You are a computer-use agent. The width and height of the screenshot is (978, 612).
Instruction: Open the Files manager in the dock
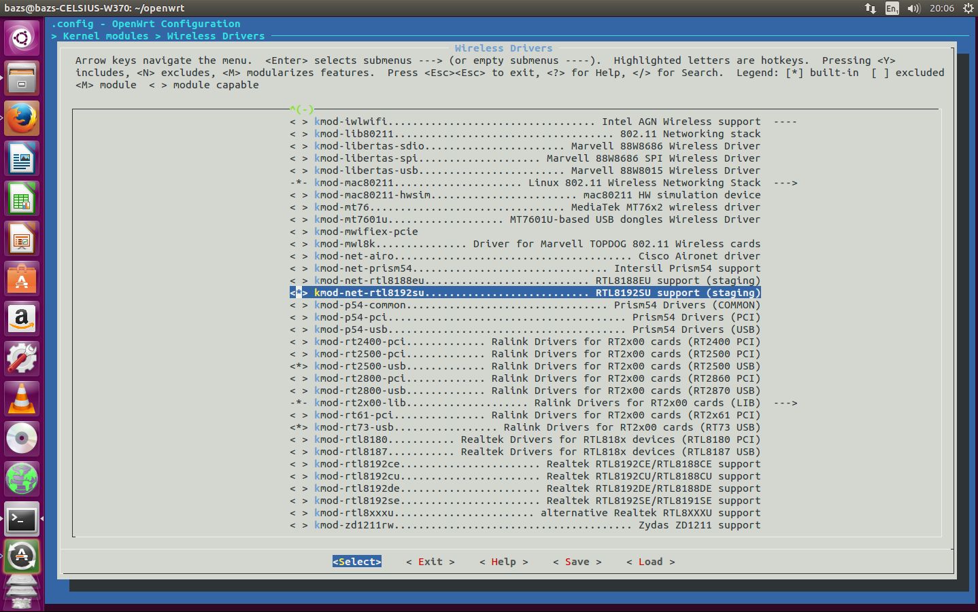coord(22,77)
